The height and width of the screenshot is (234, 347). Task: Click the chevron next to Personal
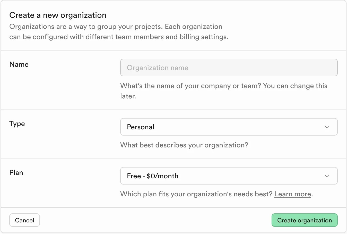tap(327, 127)
